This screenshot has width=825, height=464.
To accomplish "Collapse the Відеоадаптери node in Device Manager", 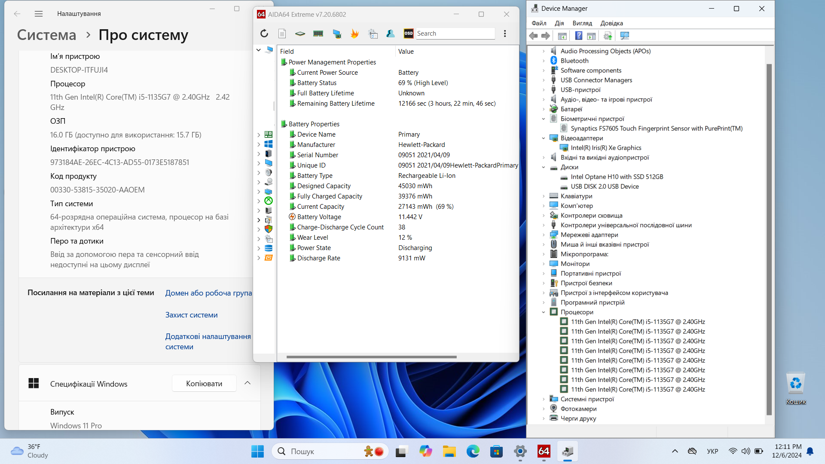I will coord(544,138).
